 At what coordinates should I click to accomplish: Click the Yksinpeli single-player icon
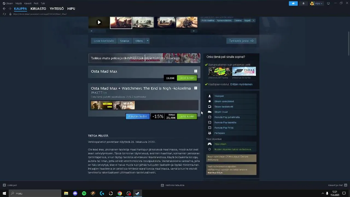point(210,96)
